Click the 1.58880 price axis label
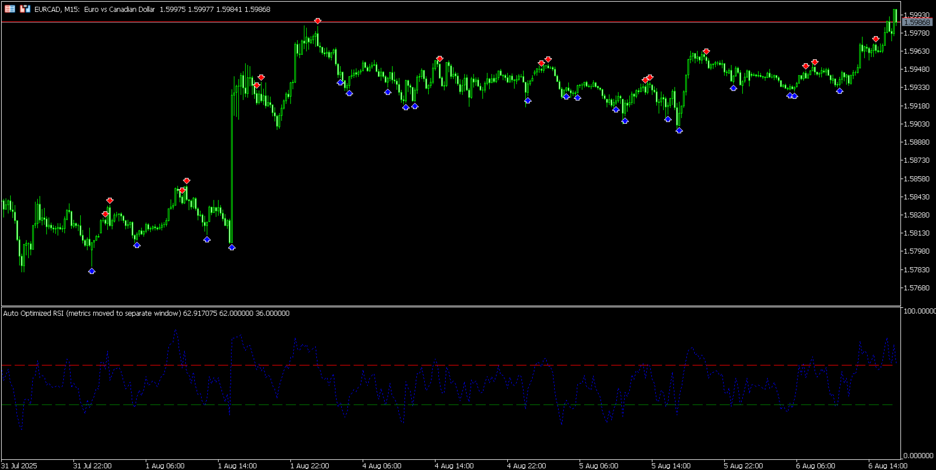Image resolution: width=936 pixels, height=470 pixels. [x=917, y=142]
